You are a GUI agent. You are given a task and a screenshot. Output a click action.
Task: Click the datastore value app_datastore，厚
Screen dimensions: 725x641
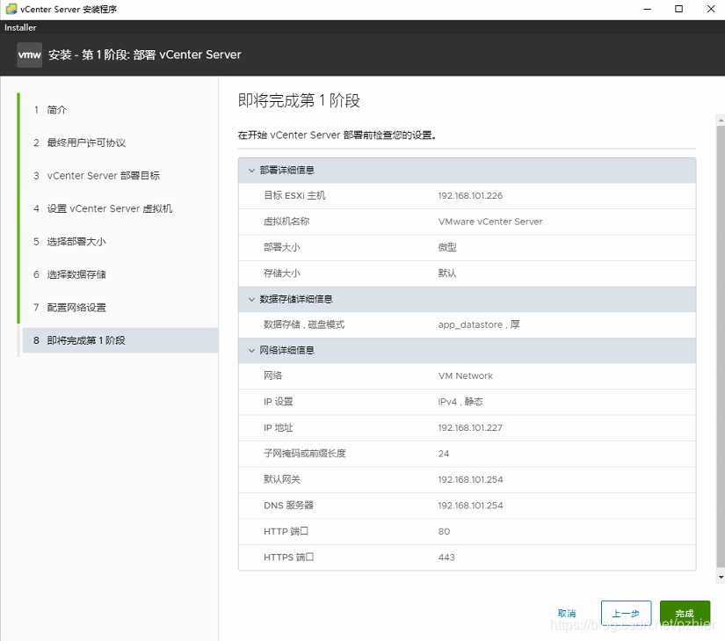click(x=479, y=324)
